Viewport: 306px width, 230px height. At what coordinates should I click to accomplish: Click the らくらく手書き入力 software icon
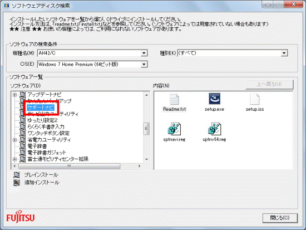tap(23, 127)
